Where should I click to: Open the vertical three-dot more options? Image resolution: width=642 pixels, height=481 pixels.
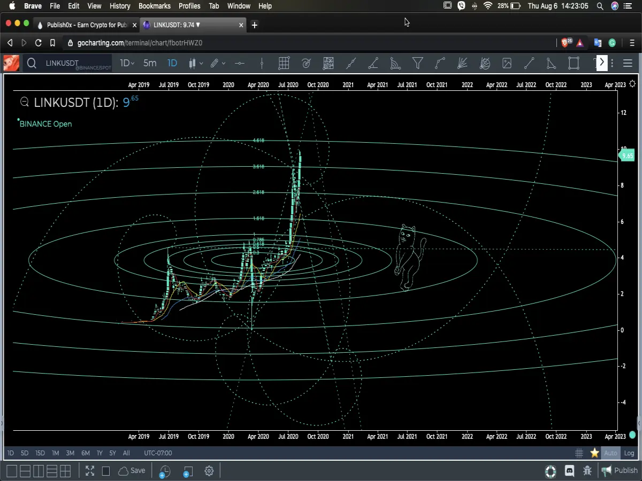click(x=613, y=63)
